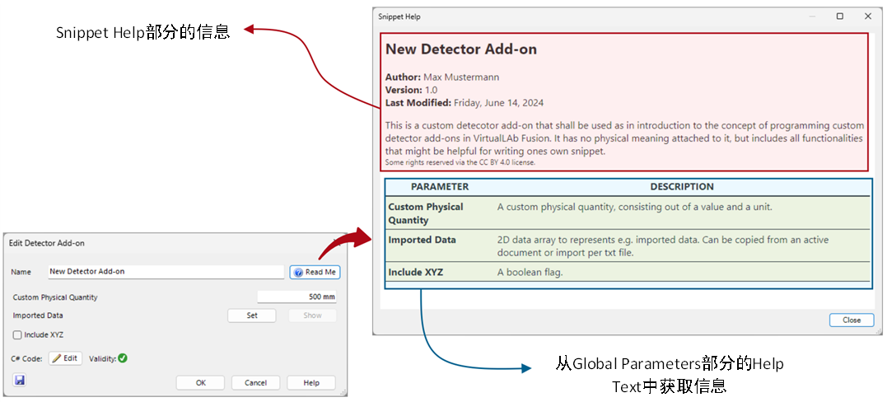
Task: Click the Name field with New Detector Add-on
Action: pos(166,272)
